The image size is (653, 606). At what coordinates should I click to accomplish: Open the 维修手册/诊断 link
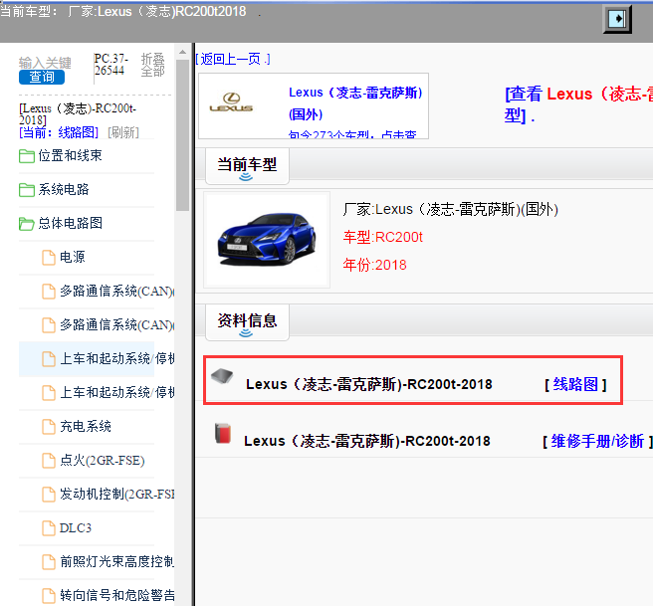point(597,441)
